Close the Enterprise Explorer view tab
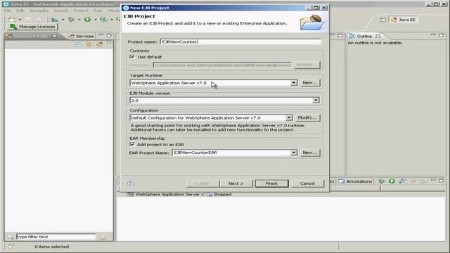The height and width of the screenshot is (253, 450). 54,36
